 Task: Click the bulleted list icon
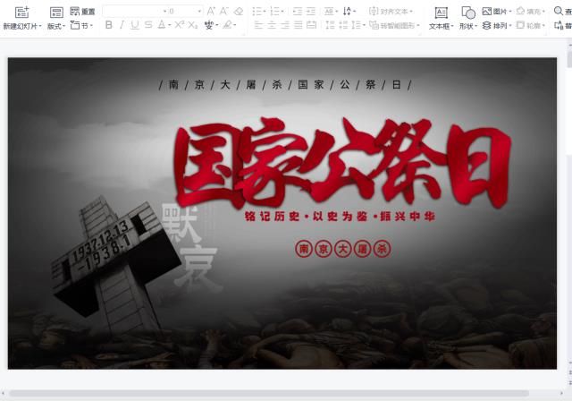(x=257, y=12)
